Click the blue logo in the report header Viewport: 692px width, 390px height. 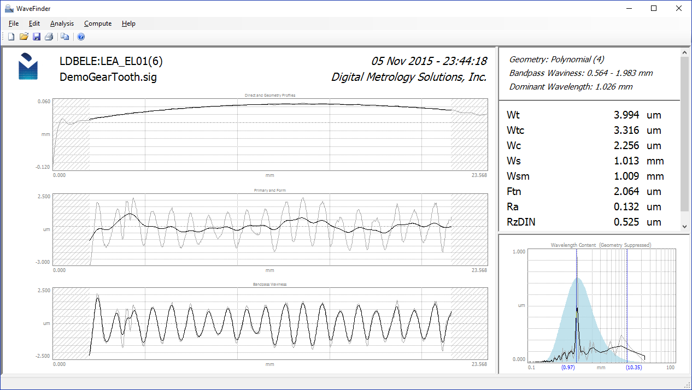click(28, 67)
